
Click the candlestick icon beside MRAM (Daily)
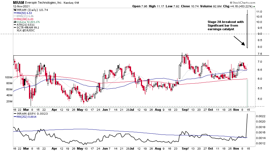pyautogui.click(x=15, y=10)
